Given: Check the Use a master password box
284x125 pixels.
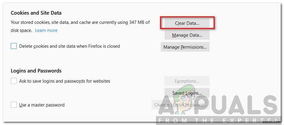Looking at the screenshot, I should tap(14, 105).
